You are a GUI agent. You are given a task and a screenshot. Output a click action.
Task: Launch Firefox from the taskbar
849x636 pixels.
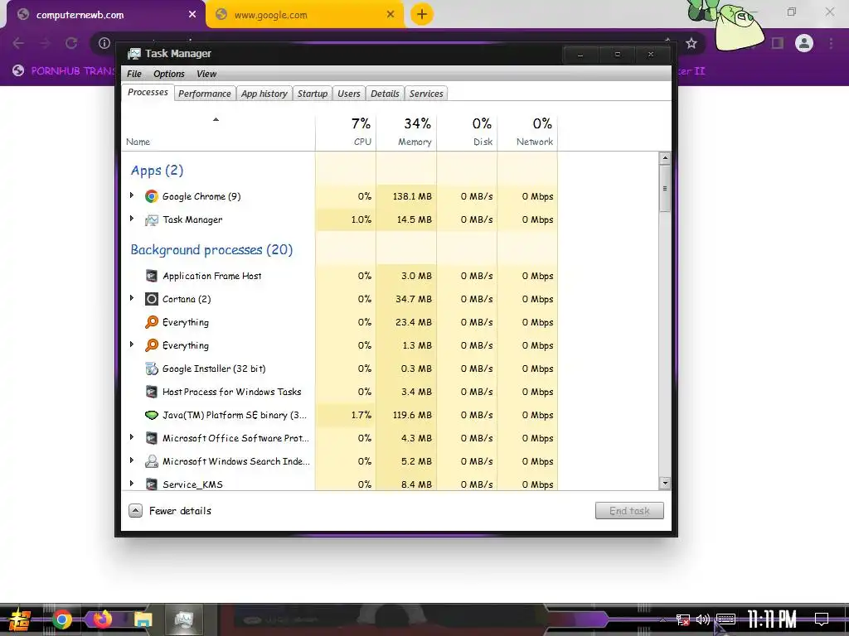pos(102,619)
